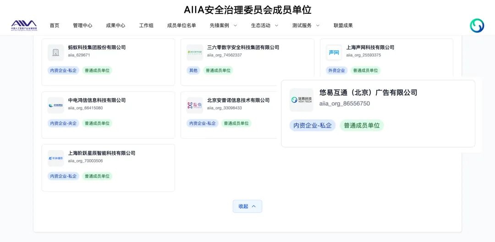Select ID text aiia_org_74562337
This screenshot has width=495, height=242.
tap(225, 55)
